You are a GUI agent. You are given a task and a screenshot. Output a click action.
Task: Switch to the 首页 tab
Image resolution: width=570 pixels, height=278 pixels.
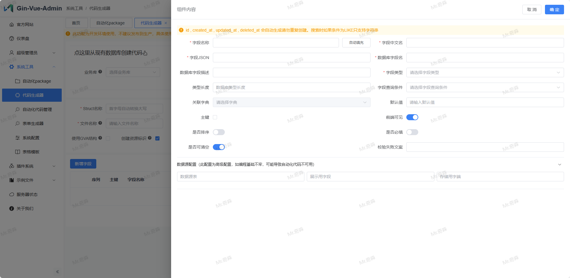tap(76, 23)
